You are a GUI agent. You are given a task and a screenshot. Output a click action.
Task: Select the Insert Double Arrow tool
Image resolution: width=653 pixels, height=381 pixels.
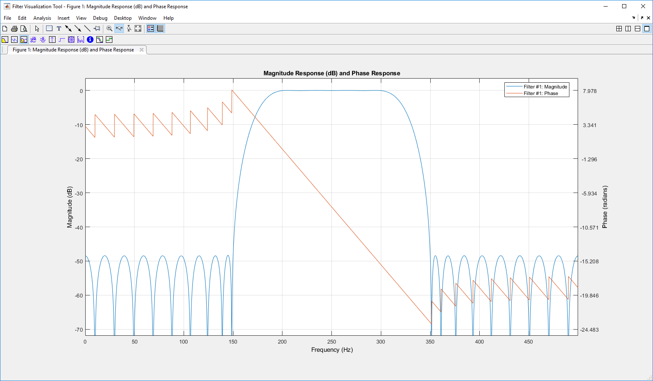pos(68,28)
